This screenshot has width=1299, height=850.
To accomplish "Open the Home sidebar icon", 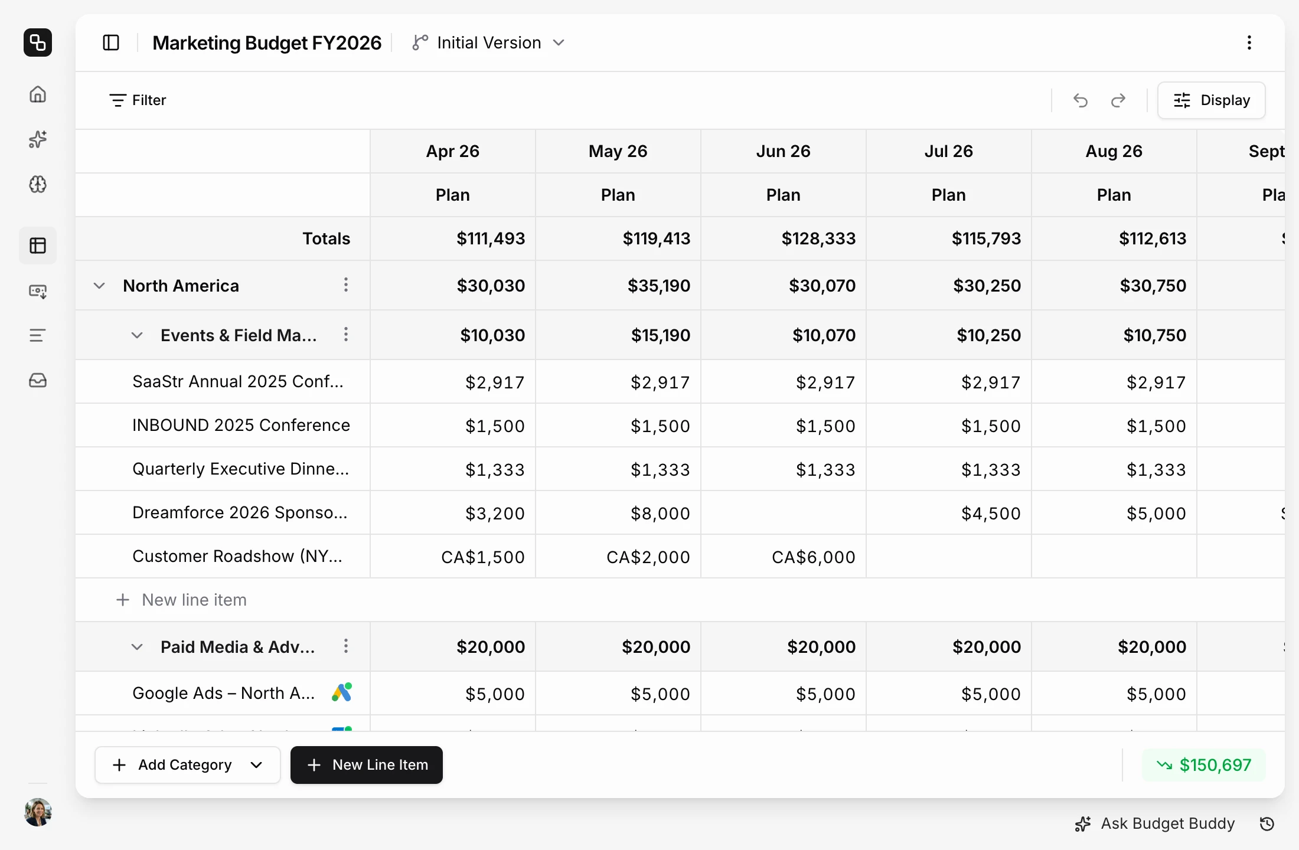I will click(x=38, y=94).
